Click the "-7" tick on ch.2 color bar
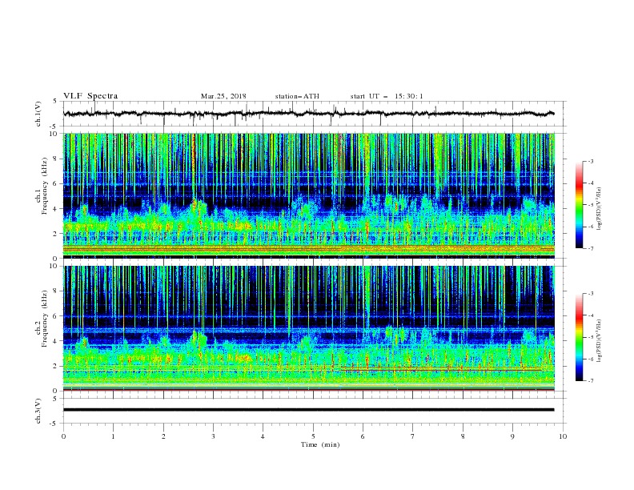634x490 pixels. tap(591, 381)
